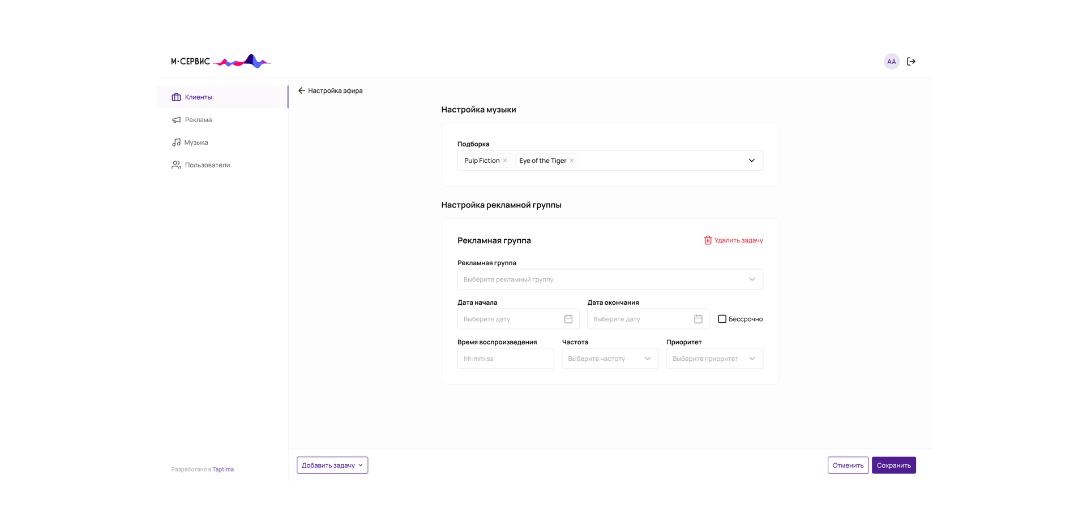Open the calendar for Дата начала
Image resolution: width=1087 pixels, height=527 pixels.
click(568, 319)
